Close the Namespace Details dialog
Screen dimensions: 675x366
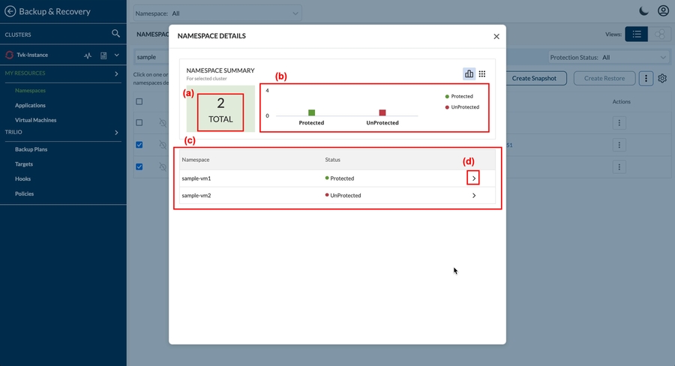496,36
